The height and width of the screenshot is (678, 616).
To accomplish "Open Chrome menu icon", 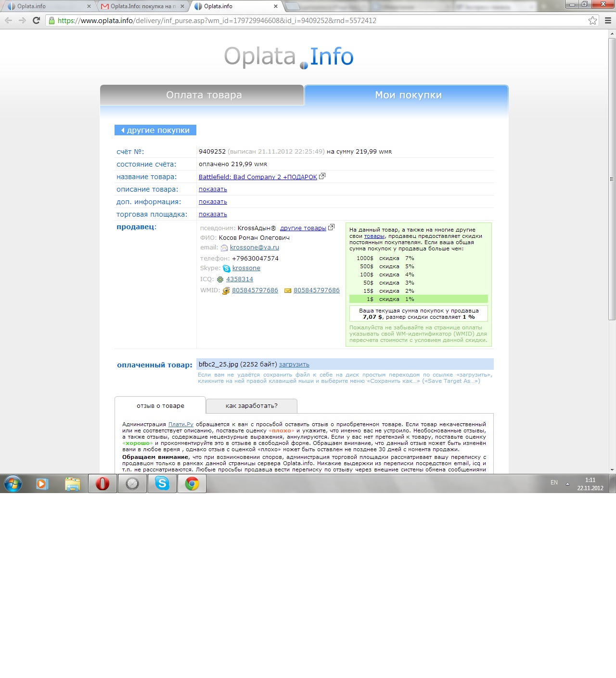I will 608,21.
